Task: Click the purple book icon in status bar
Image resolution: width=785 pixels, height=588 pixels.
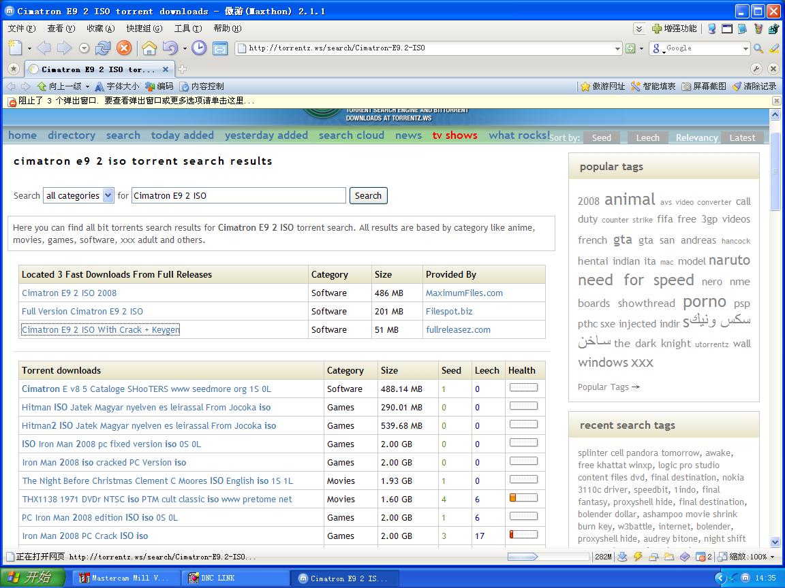Action: tap(685, 557)
